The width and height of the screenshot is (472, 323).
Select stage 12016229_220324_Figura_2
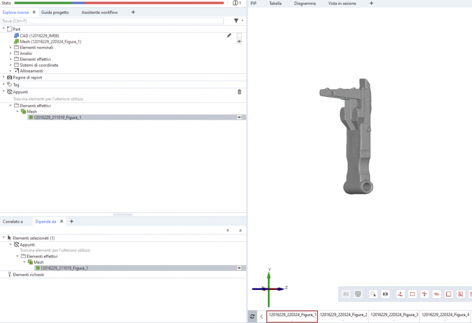[343, 315]
